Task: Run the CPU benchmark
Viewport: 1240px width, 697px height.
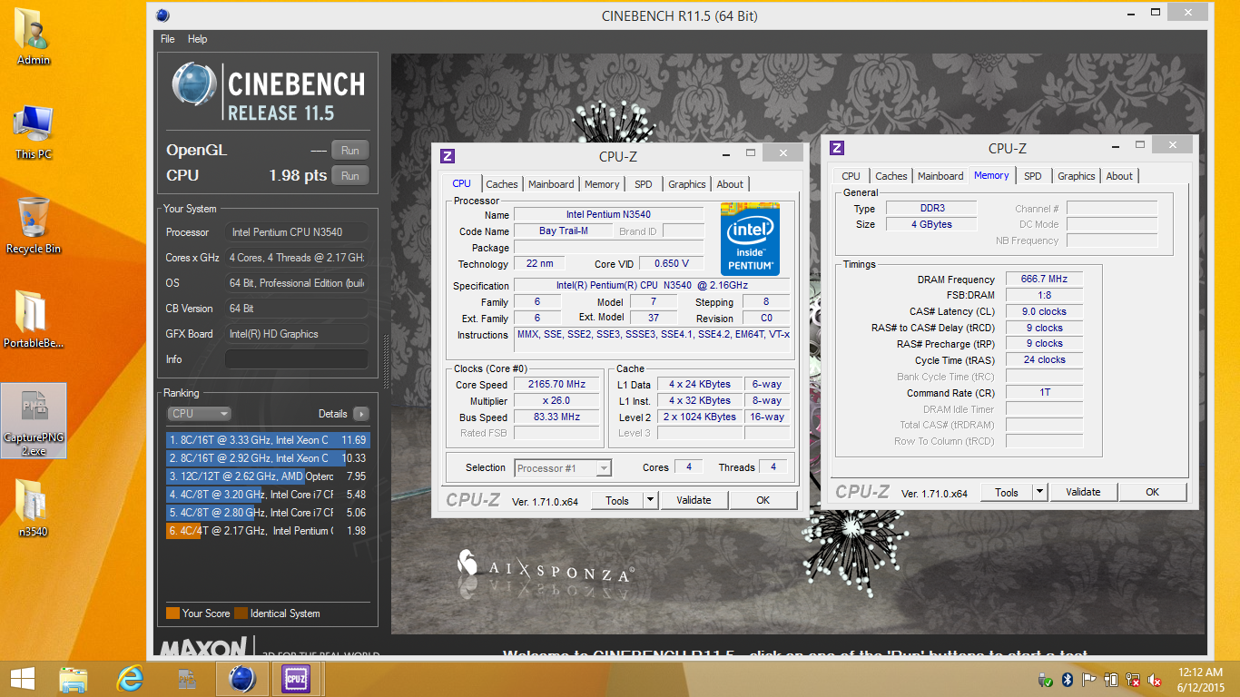Action: click(x=350, y=176)
